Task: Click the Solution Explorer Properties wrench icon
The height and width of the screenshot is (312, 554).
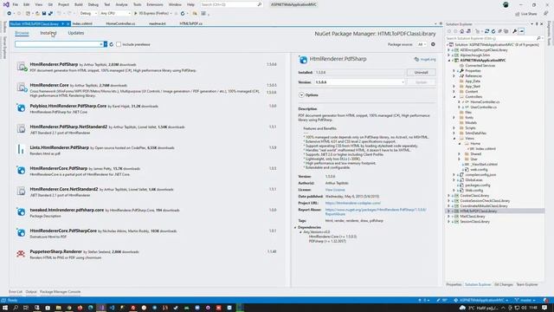Action: click(x=515, y=31)
